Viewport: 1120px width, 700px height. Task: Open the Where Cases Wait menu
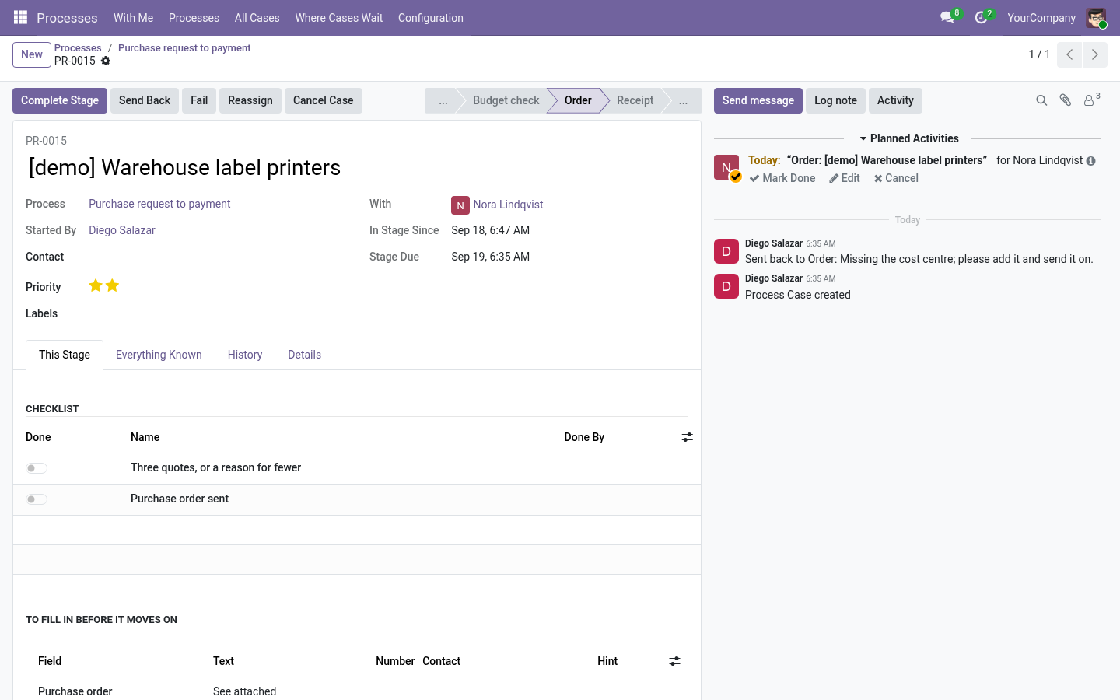tap(339, 18)
